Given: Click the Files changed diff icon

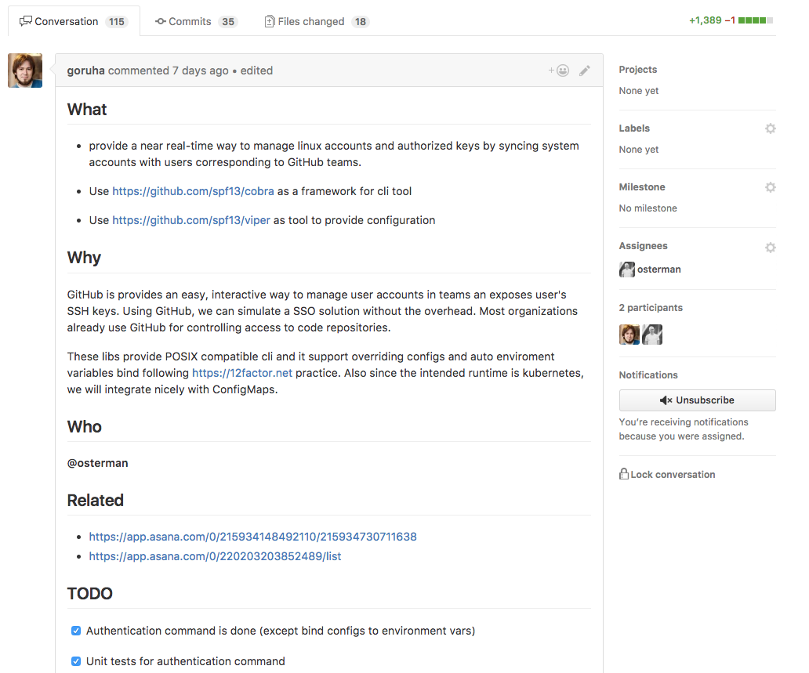Looking at the screenshot, I should pyautogui.click(x=270, y=21).
